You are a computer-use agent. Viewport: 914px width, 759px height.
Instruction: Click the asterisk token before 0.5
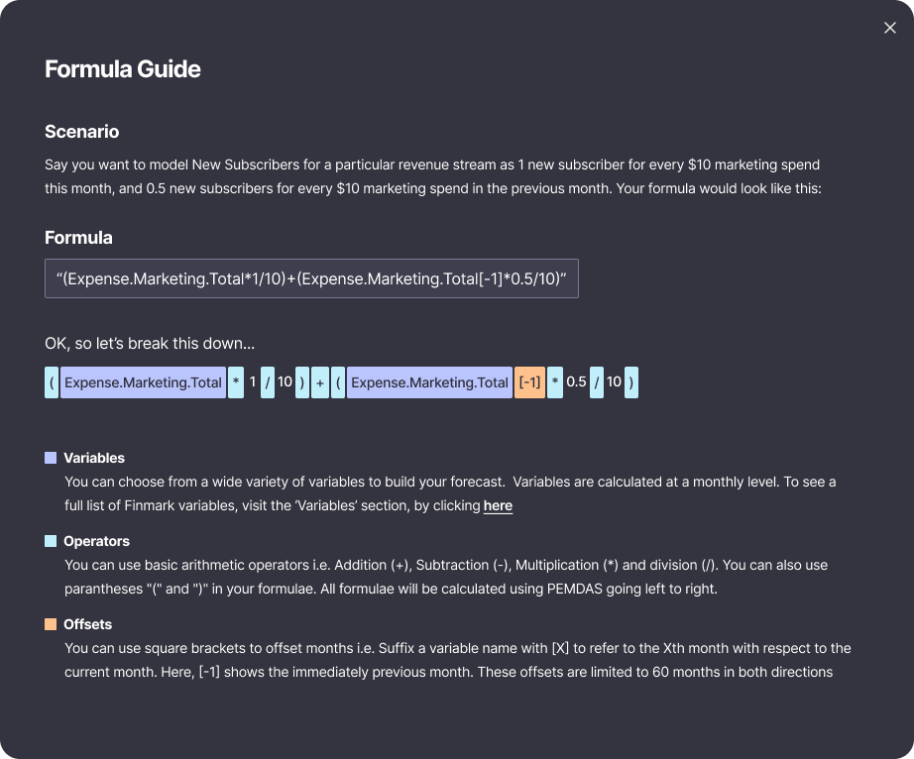pos(555,382)
